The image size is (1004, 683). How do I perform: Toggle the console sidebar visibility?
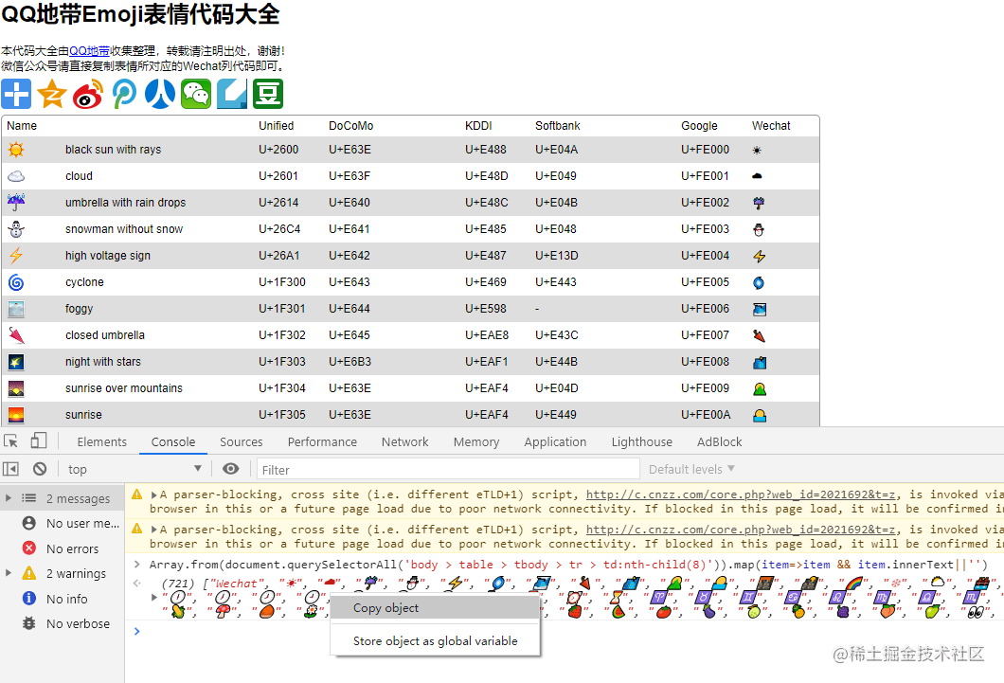[10, 469]
